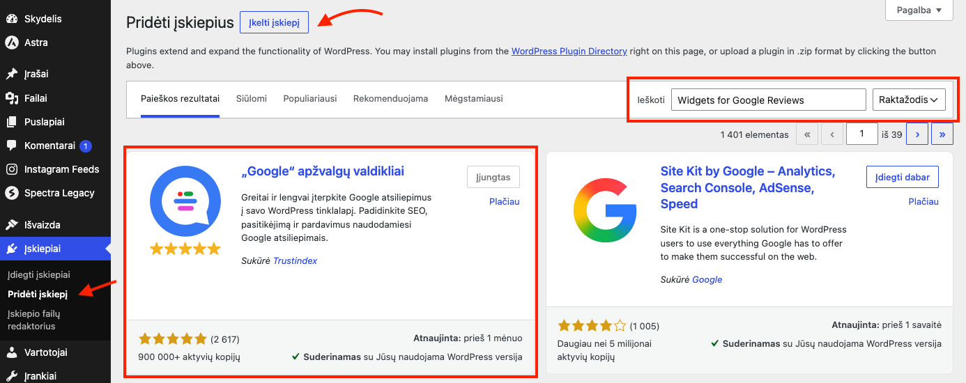
Task: Switch to the Paieškos rezultatai tab
Action: click(x=180, y=99)
